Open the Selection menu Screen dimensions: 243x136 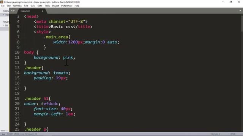(x=17, y=6)
